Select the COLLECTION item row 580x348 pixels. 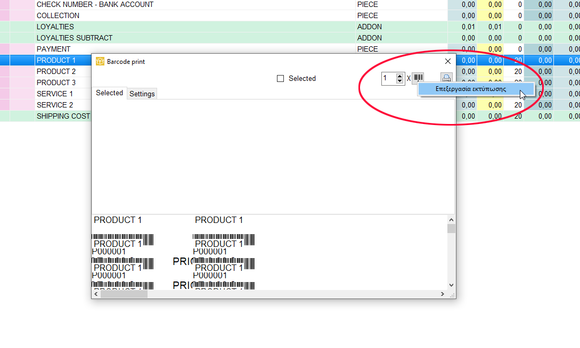pyautogui.click(x=58, y=16)
